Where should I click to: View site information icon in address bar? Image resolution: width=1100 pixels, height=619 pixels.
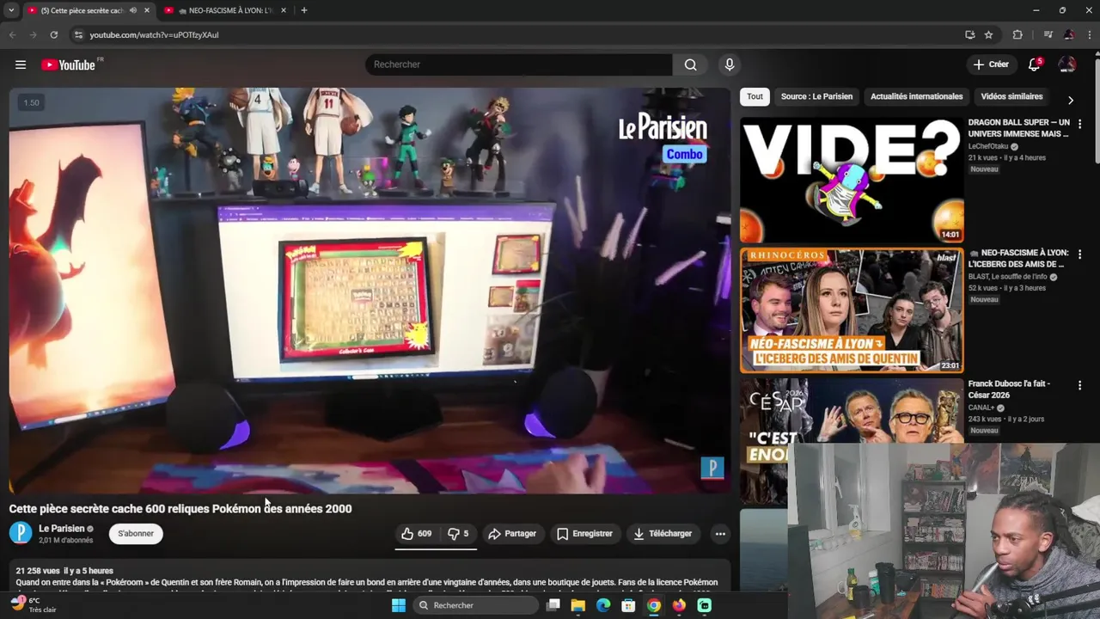pos(78,34)
